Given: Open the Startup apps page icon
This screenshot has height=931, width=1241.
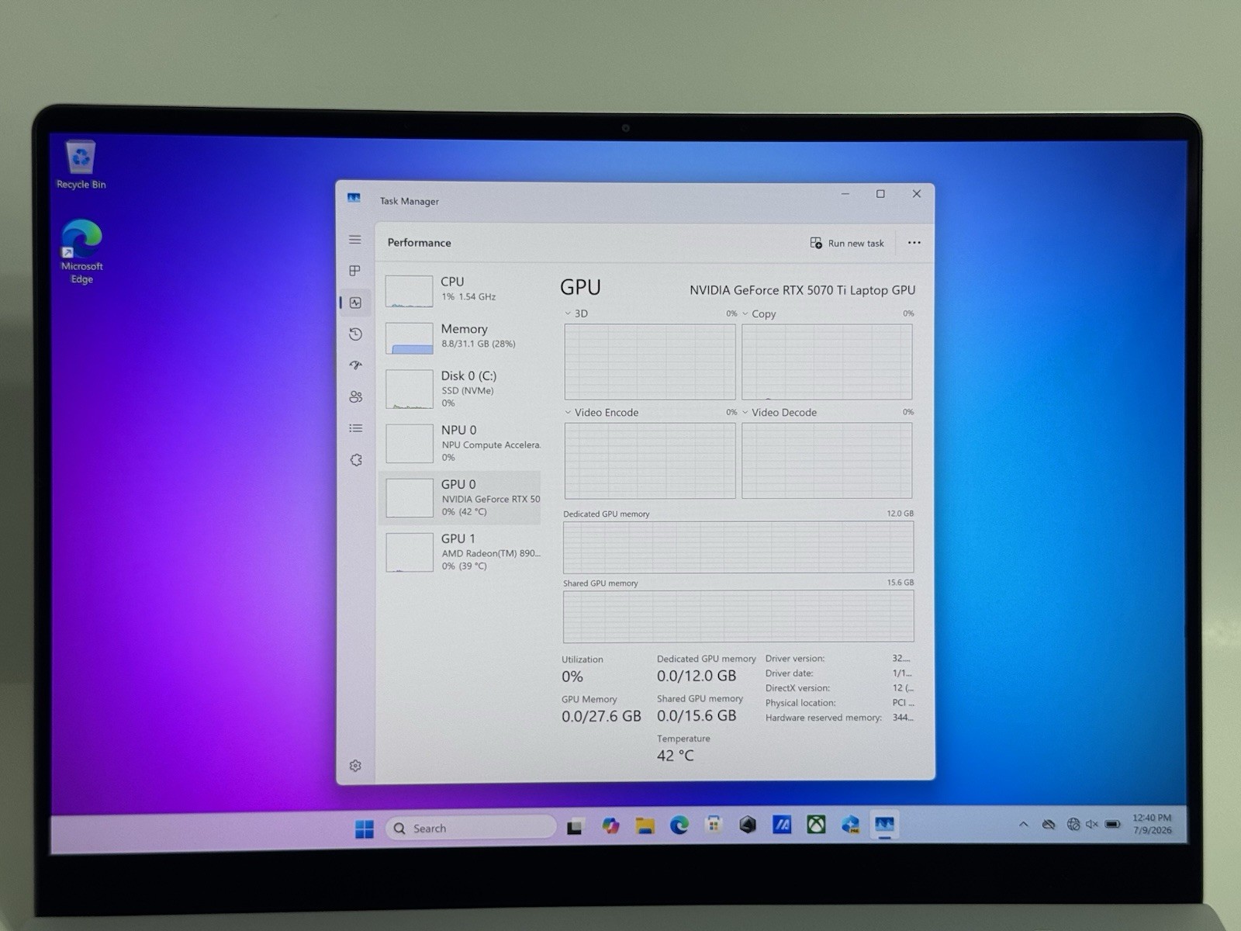Looking at the screenshot, I should coord(355,365).
